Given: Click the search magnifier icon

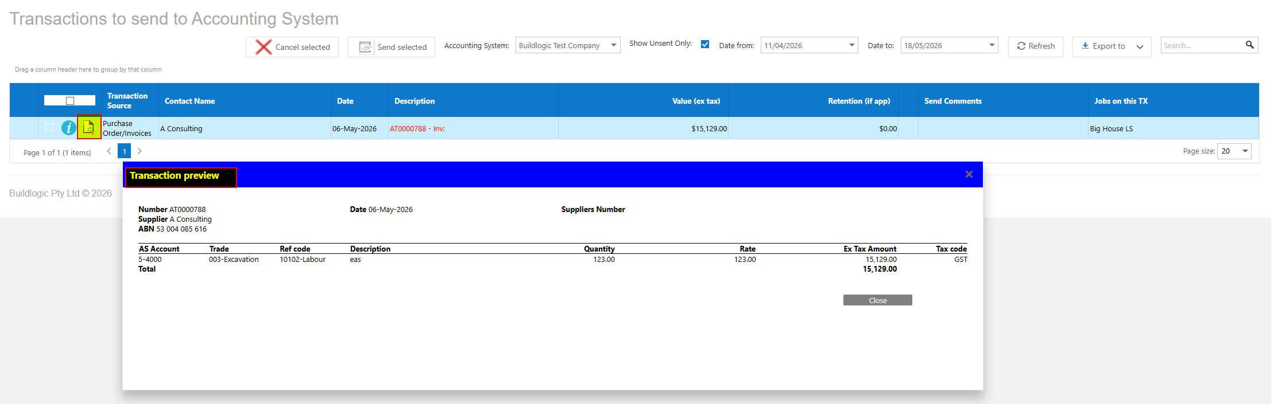Looking at the screenshot, I should [1250, 45].
